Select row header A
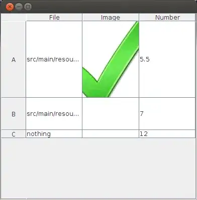The width and height of the screenshot is (197, 200). click(14, 59)
